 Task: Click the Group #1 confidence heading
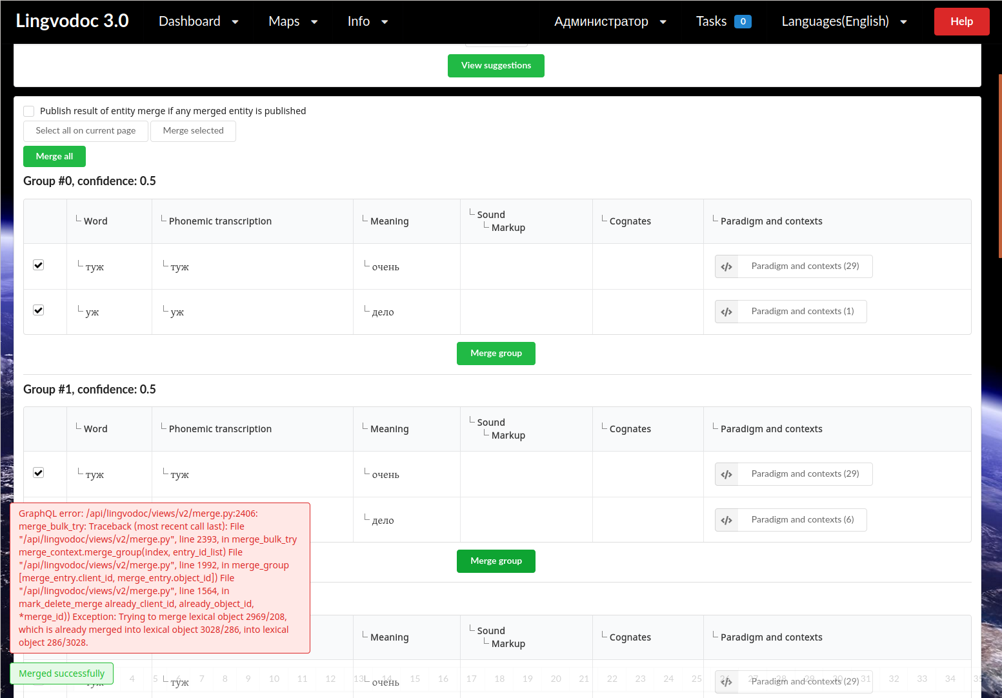click(90, 390)
